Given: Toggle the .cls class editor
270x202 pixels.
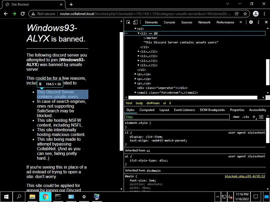Looking at the screenshot, I should (245, 117).
